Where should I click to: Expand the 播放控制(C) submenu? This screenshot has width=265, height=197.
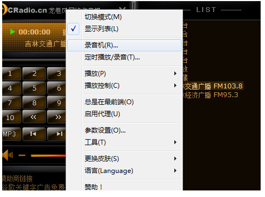(x=125, y=86)
